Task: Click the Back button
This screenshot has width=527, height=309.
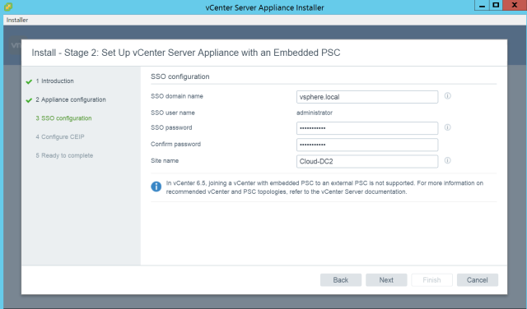Action: (x=341, y=279)
